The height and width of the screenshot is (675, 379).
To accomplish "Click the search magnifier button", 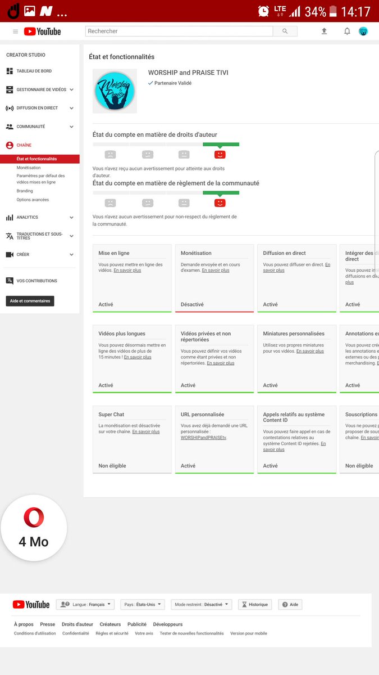I will (x=285, y=31).
